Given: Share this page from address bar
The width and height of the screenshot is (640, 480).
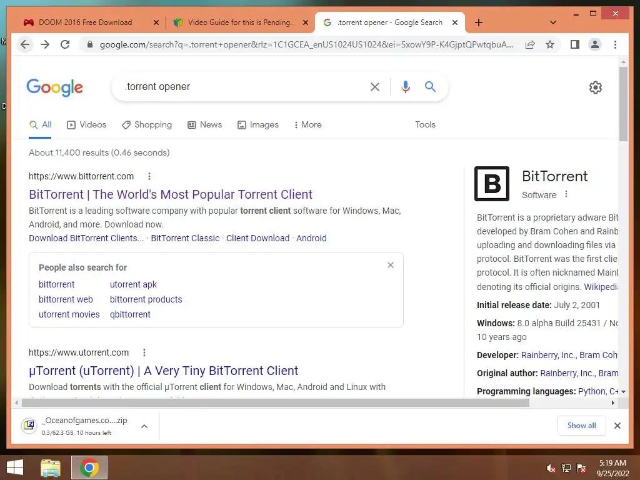Looking at the screenshot, I should [x=530, y=44].
